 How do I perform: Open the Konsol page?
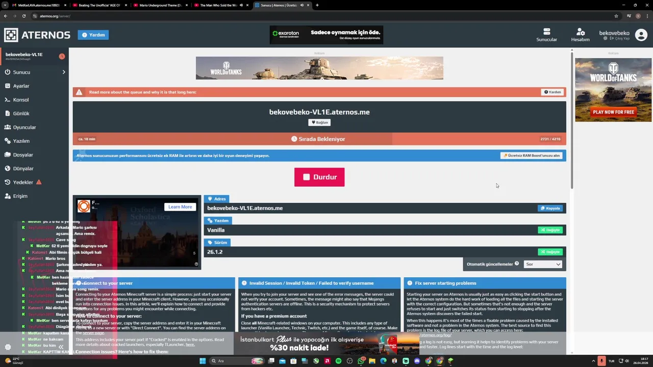tap(20, 99)
